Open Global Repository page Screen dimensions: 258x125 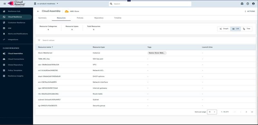[16, 65]
